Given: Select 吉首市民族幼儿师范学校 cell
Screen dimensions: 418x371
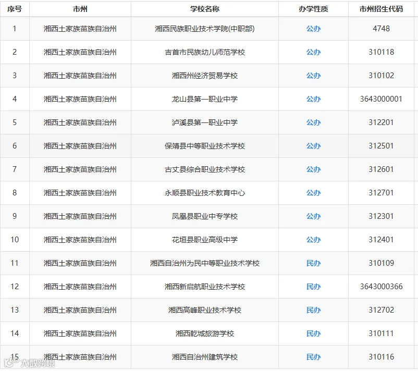Looking at the screenshot, I should coord(205,52).
